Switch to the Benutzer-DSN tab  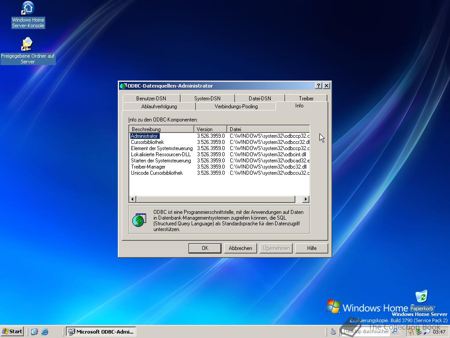[151, 98]
